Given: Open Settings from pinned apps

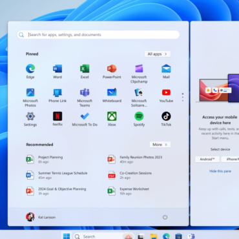Looking at the screenshot, I should pos(30,119).
